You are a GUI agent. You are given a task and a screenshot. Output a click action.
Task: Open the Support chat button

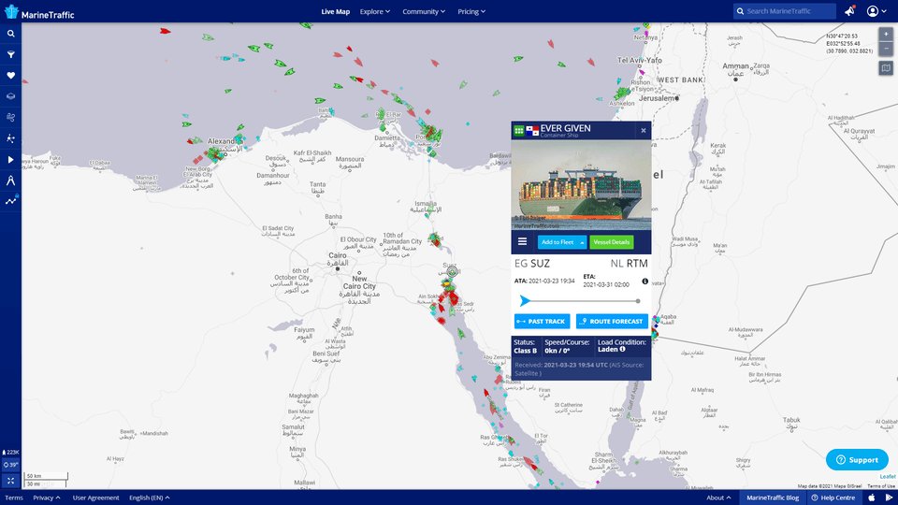(857, 460)
